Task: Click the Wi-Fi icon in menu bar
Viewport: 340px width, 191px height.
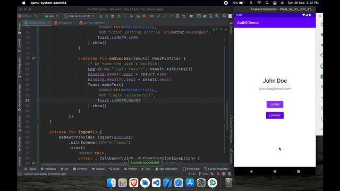Action: coord(259,3)
